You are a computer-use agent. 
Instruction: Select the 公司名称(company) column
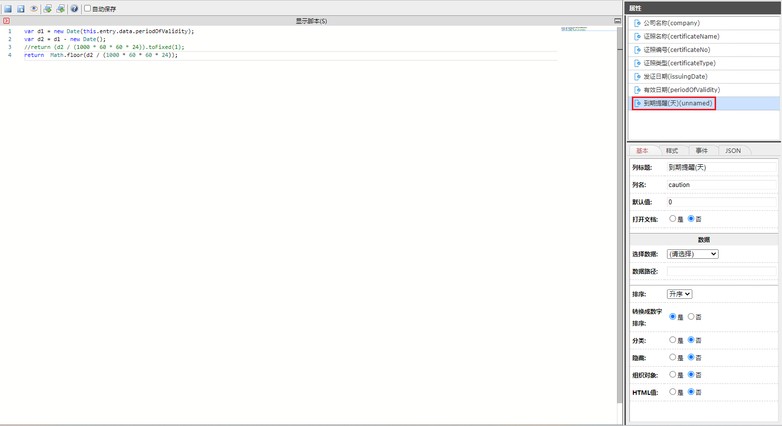tap(704, 23)
